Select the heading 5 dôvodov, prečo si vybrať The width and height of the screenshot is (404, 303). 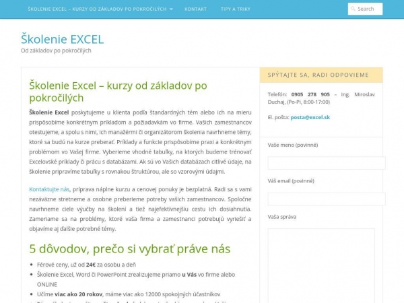coord(129,249)
